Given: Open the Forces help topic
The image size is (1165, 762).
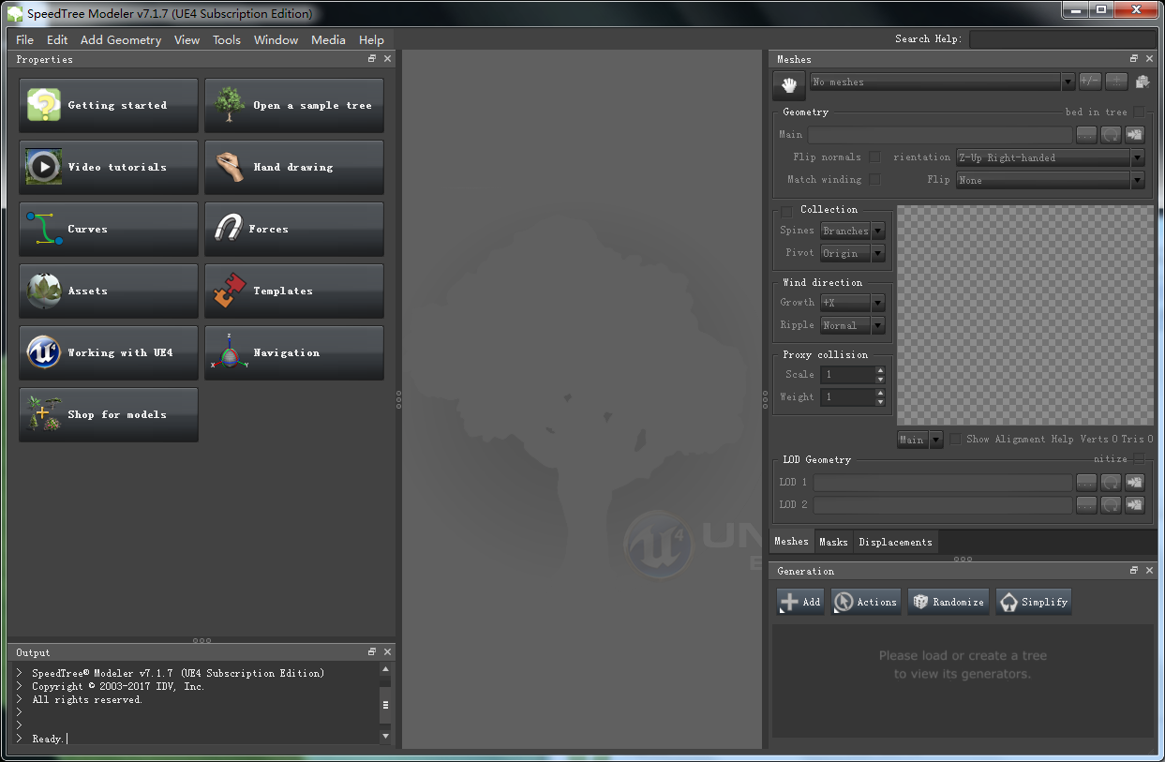Looking at the screenshot, I should point(294,230).
